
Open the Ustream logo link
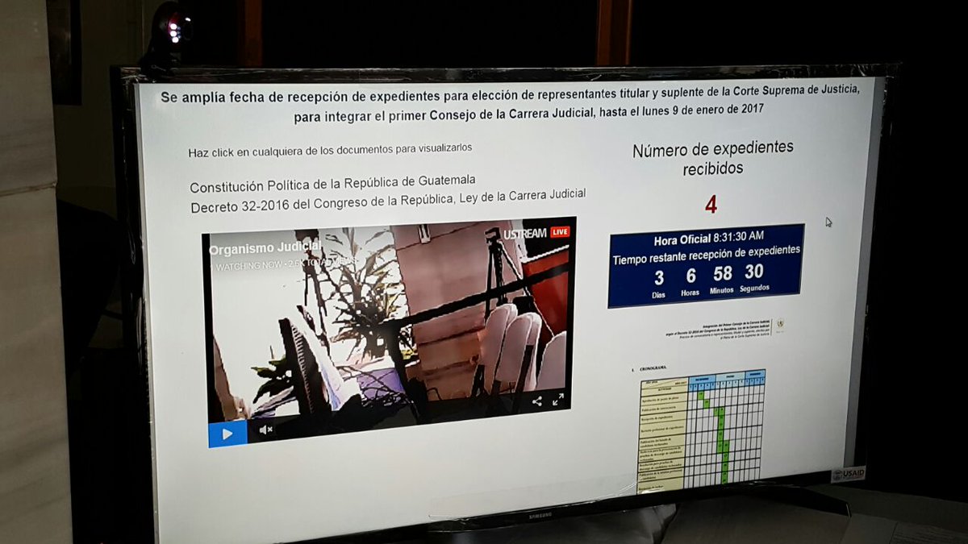525,233
